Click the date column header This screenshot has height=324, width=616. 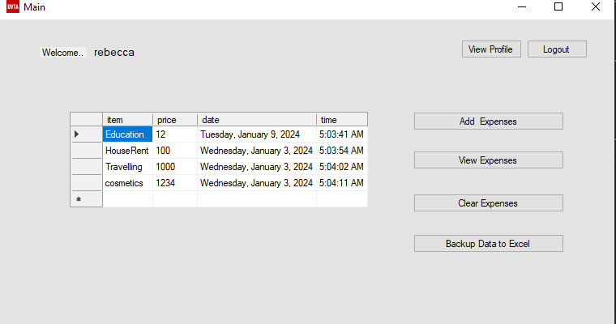pyautogui.click(x=257, y=120)
